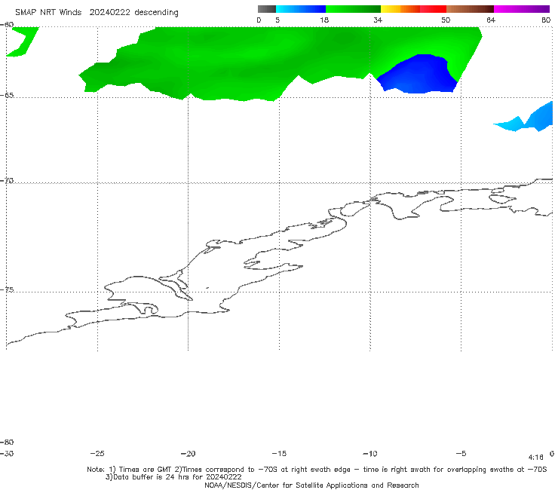Click the swath time stamp '4:16'
558x490 pixels.
(536, 458)
